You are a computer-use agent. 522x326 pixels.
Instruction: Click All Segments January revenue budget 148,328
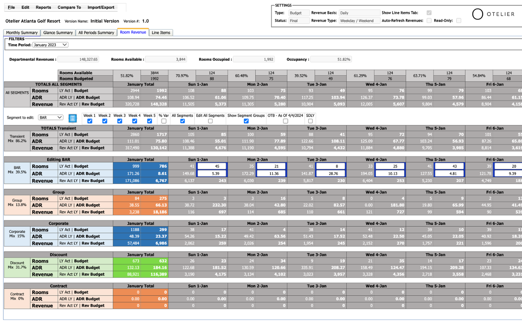(x=155, y=104)
